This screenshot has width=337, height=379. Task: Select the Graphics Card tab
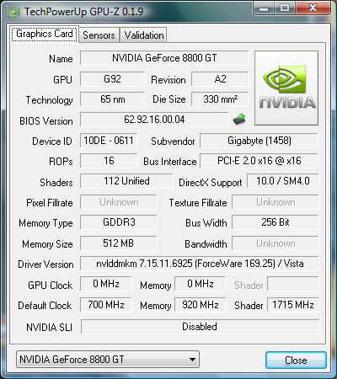coord(45,34)
